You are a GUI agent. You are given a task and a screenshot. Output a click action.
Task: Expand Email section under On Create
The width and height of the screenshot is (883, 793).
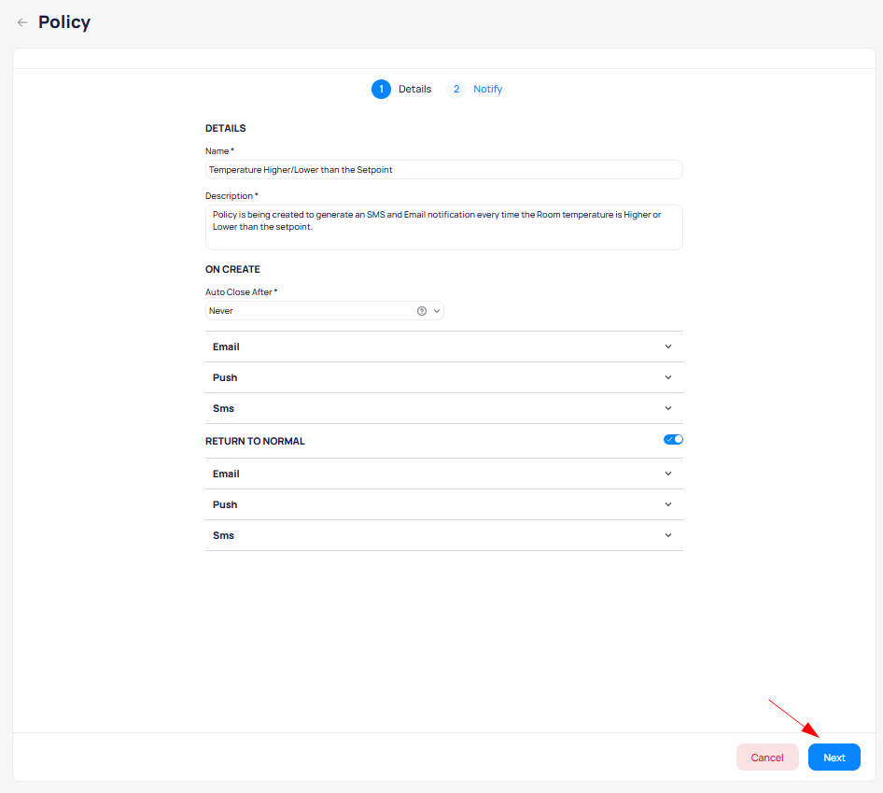667,347
